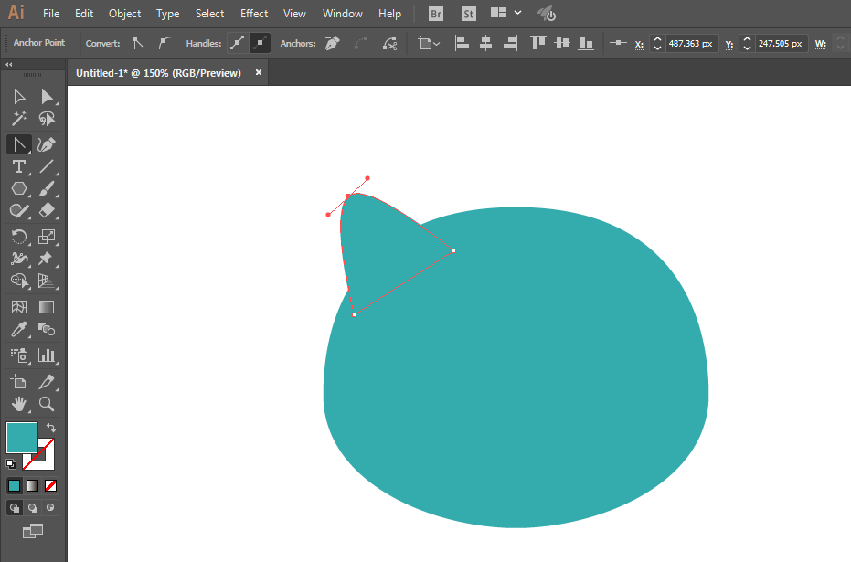Edit the Y coordinate value field
The height and width of the screenshot is (562, 851).
(x=780, y=43)
